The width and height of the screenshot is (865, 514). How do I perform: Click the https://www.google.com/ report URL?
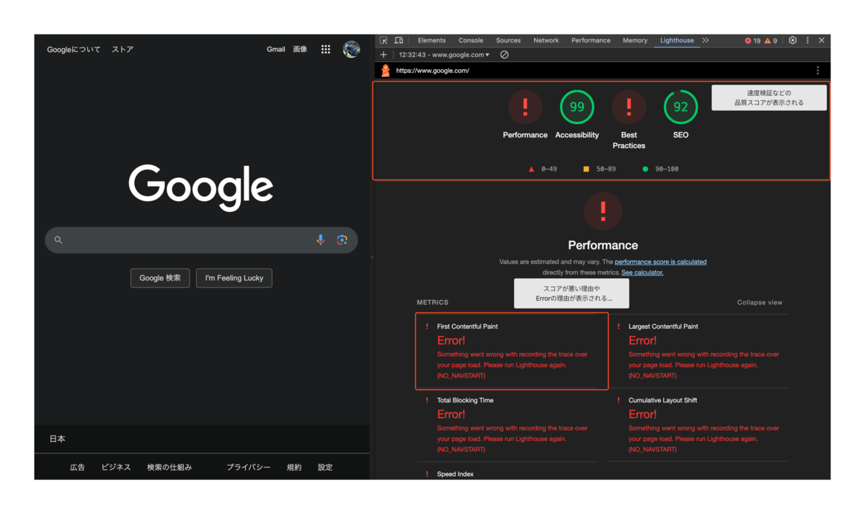coord(432,71)
